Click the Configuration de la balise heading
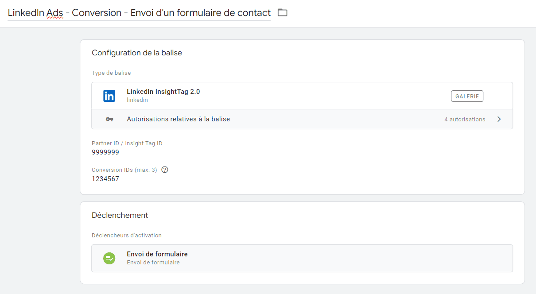Image resolution: width=536 pixels, height=294 pixels. (137, 53)
